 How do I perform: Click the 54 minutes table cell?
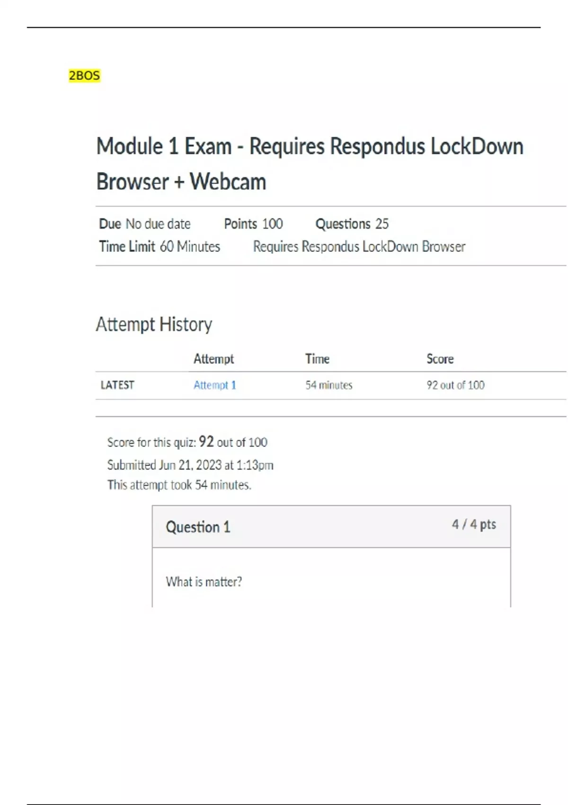click(x=328, y=385)
